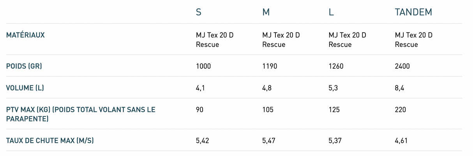Image resolution: width=473 pixels, height=156 pixels.
Task: Click the TAUX DE CHUTE MAX row label
Action: pyautogui.click(x=50, y=140)
